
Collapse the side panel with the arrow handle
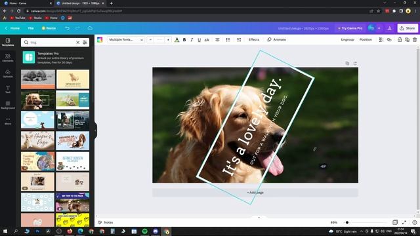click(x=95, y=130)
